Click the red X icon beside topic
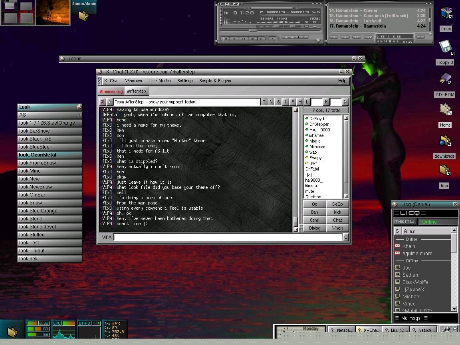 coord(103,102)
